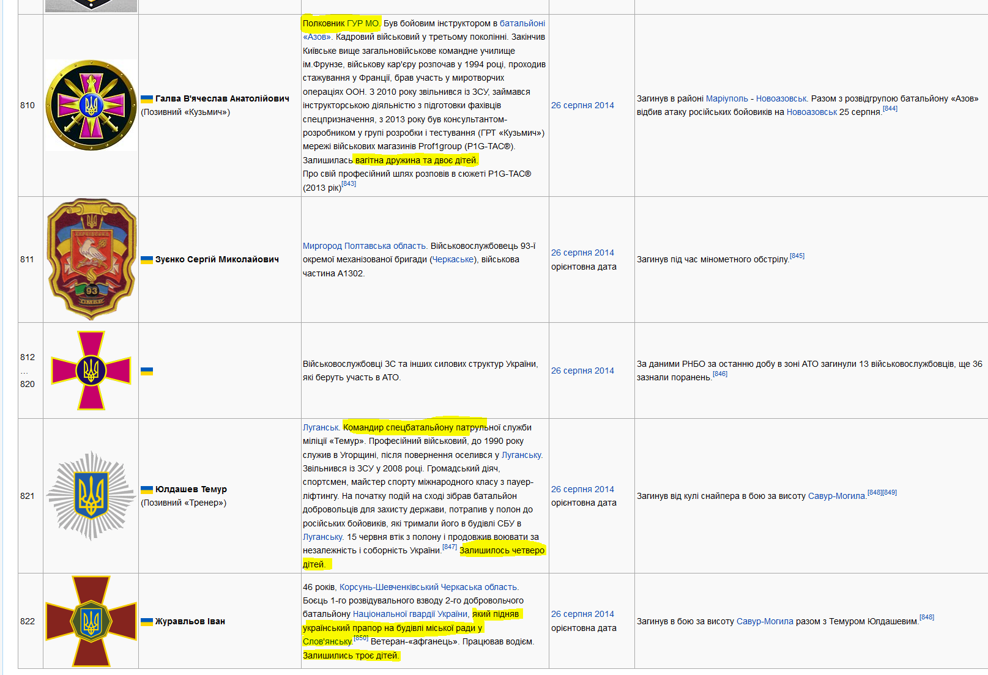This screenshot has width=988, height=675.
Task: Click row number 821
Action: (x=28, y=496)
